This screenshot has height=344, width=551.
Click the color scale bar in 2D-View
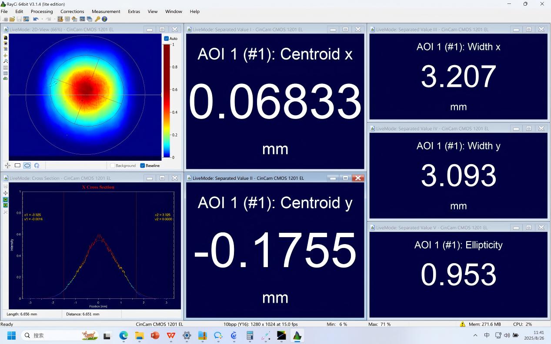coord(167,101)
